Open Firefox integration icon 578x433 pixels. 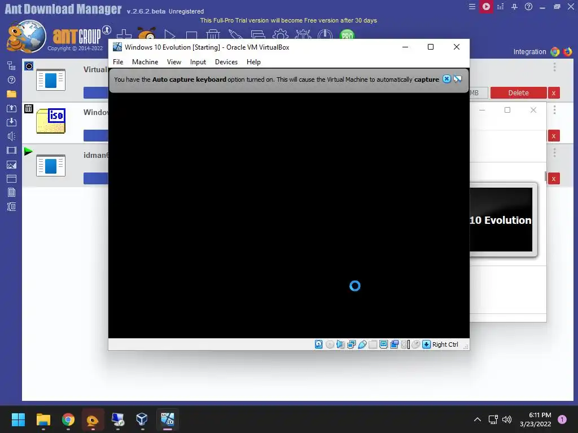tap(568, 52)
